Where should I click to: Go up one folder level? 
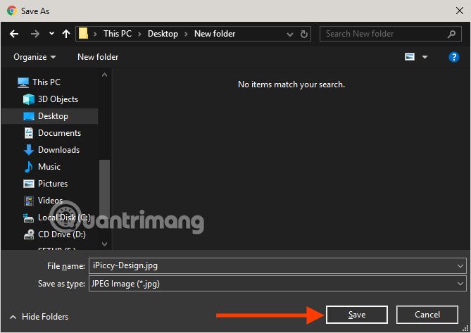66,34
